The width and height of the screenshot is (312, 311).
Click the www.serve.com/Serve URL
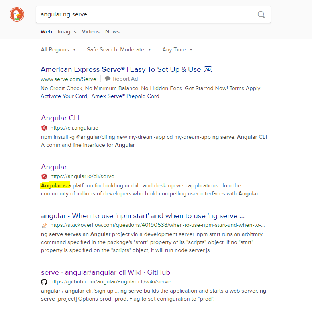(x=69, y=79)
